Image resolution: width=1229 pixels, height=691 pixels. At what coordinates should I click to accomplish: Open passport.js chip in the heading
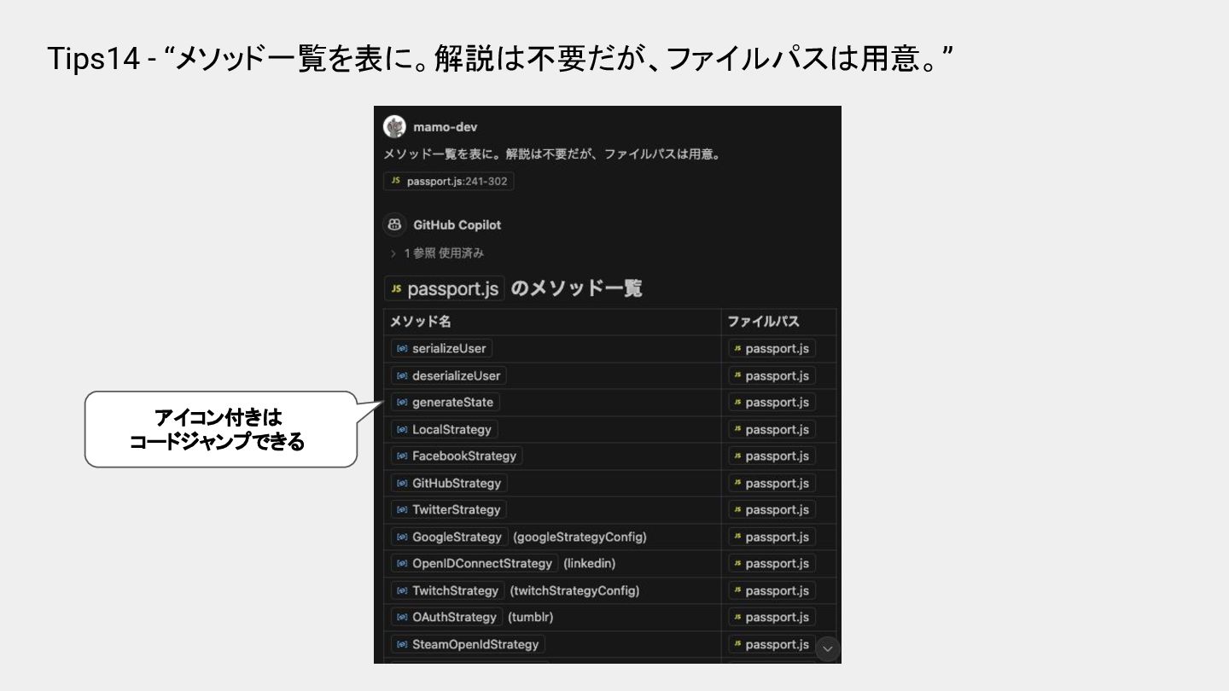click(445, 288)
